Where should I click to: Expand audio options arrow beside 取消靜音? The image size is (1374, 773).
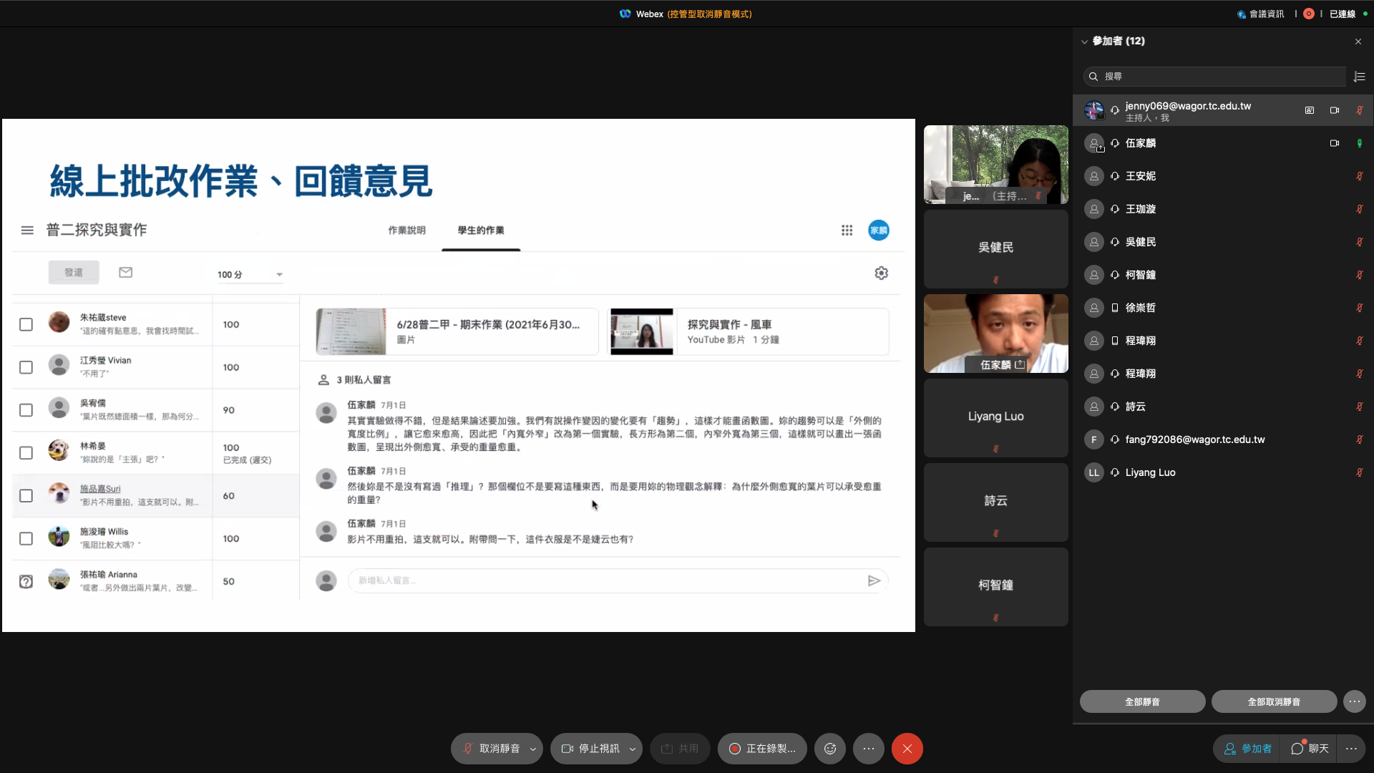click(533, 749)
